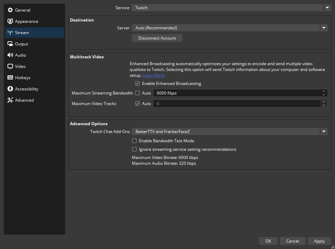Click the Server dropdown arrow
The width and height of the screenshot is (335, 249).
click(x=324, y=28)
